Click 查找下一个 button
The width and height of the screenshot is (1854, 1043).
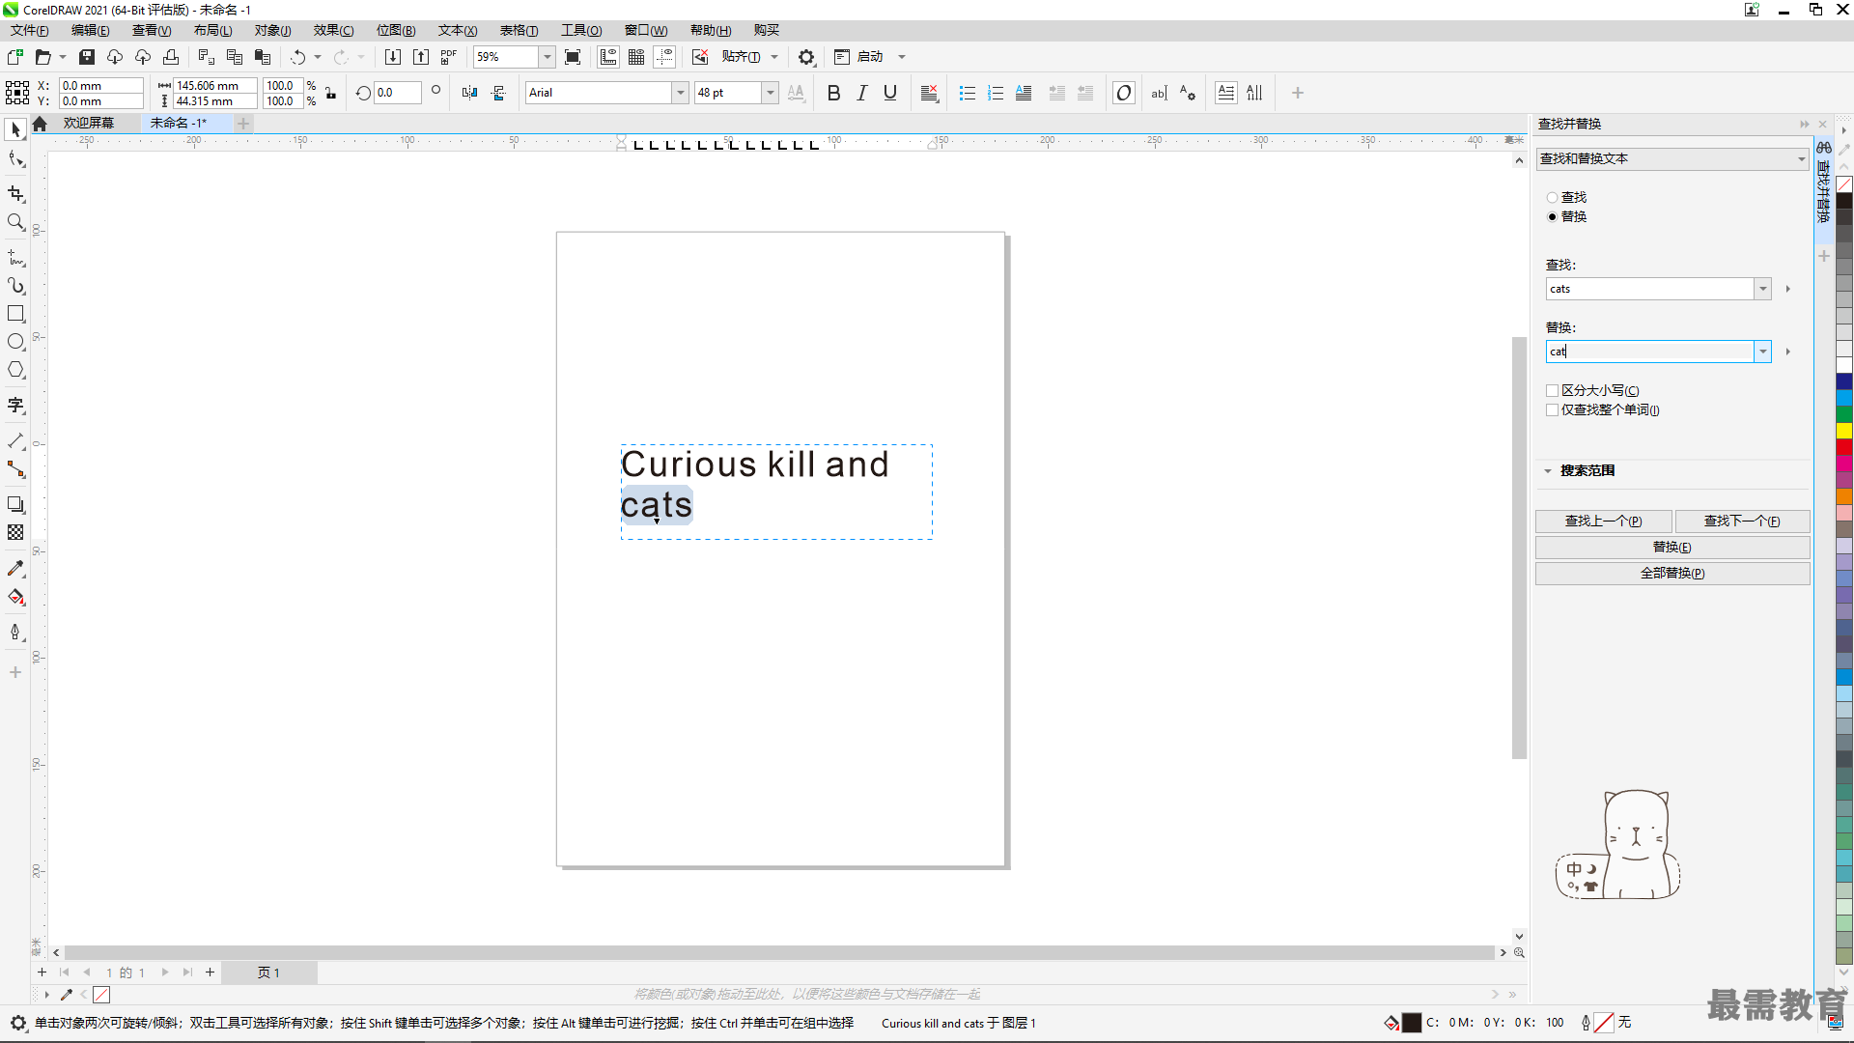tap(1742, 521)
